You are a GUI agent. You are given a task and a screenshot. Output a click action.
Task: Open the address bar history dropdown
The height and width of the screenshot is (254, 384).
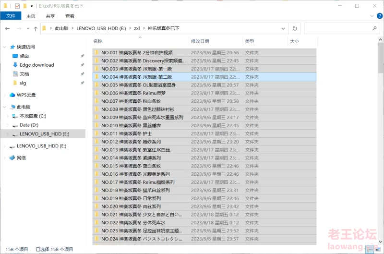(x=283, y=28)
